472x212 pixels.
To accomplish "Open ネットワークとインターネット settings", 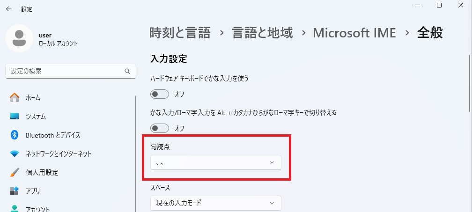I will pos(59,154).
